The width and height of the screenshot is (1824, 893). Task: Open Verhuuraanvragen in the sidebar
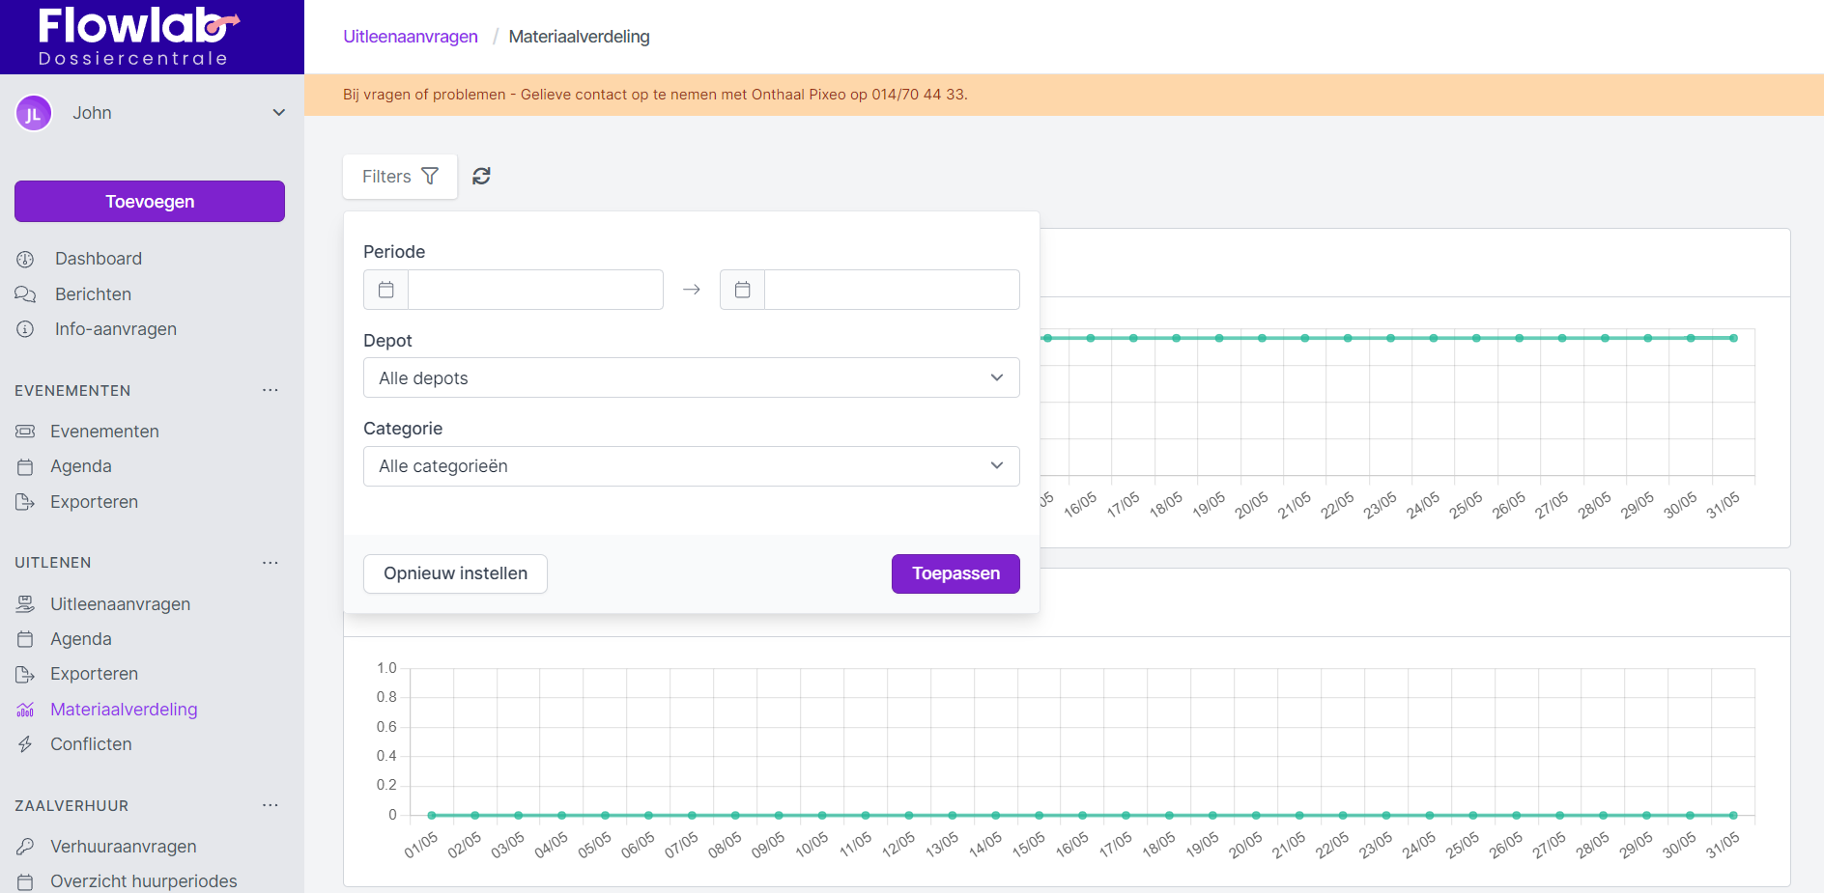[123, 847]
